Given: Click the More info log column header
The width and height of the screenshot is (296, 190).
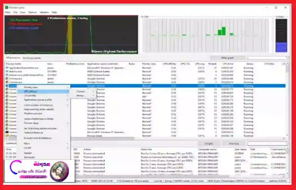Looking at the screenshot, I should (146, 149).
